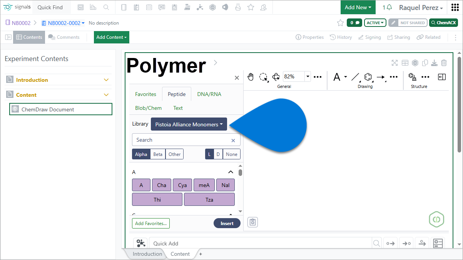Select the benzene ring tool
The height and width of the screenshot is (260, 463).
point(368,77)
